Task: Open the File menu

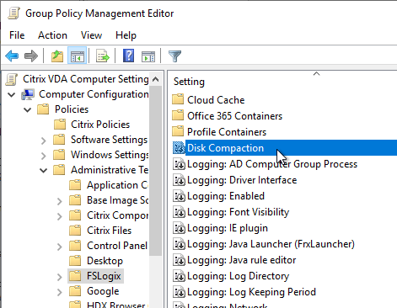Action: 17,35
